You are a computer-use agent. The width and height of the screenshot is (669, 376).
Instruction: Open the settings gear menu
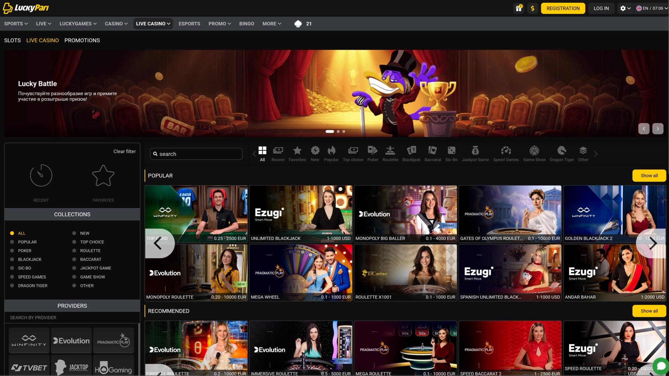pyautogui.click(x=626, y=8)
